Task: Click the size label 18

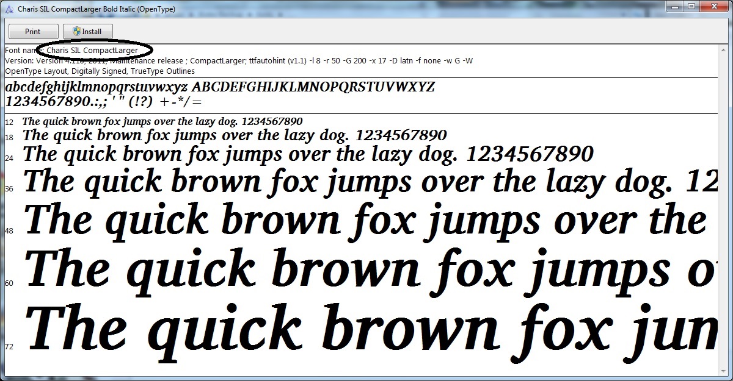Action: coord(9,138)
